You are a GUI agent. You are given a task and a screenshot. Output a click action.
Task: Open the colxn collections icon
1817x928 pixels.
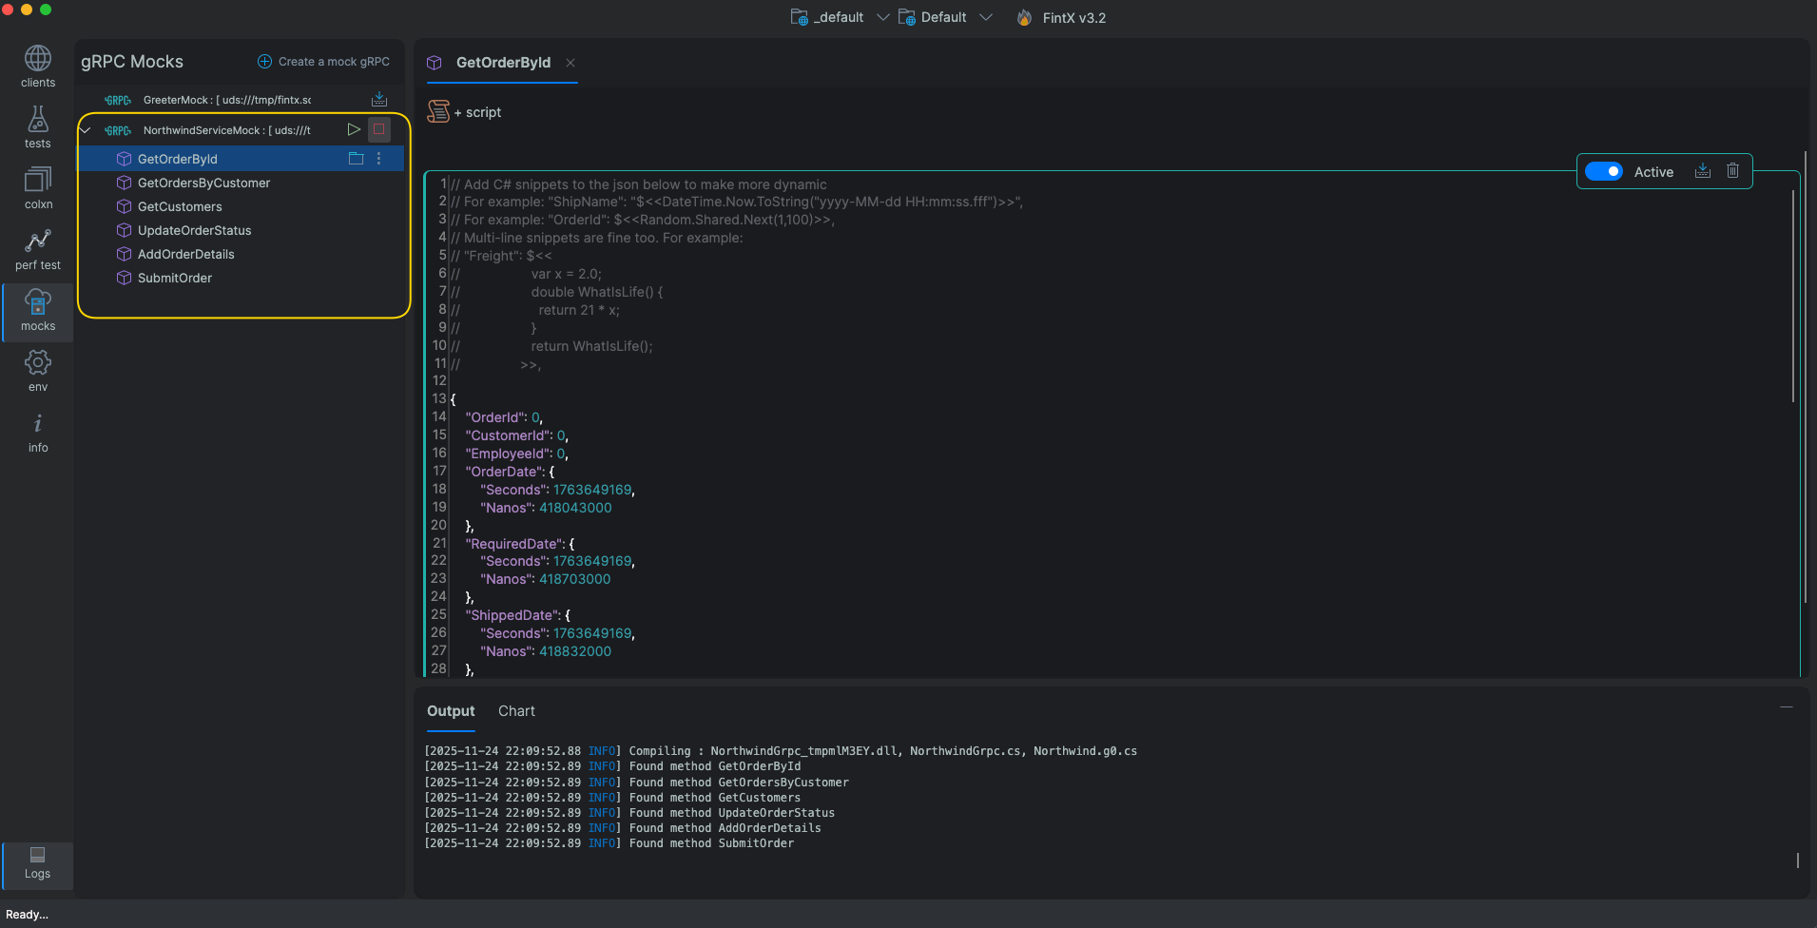pos(38,188)
